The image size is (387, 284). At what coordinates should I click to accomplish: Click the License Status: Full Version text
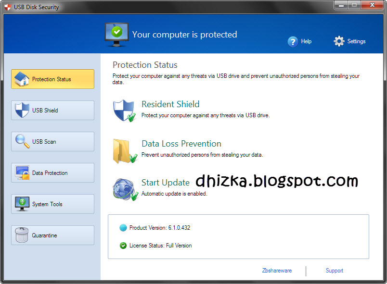pos(160,246)
